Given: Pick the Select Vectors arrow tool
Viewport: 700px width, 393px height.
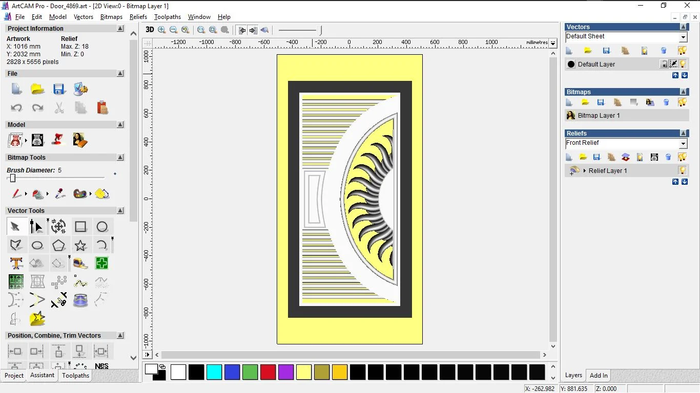Looking at the screenshot, I should [15, 227].
